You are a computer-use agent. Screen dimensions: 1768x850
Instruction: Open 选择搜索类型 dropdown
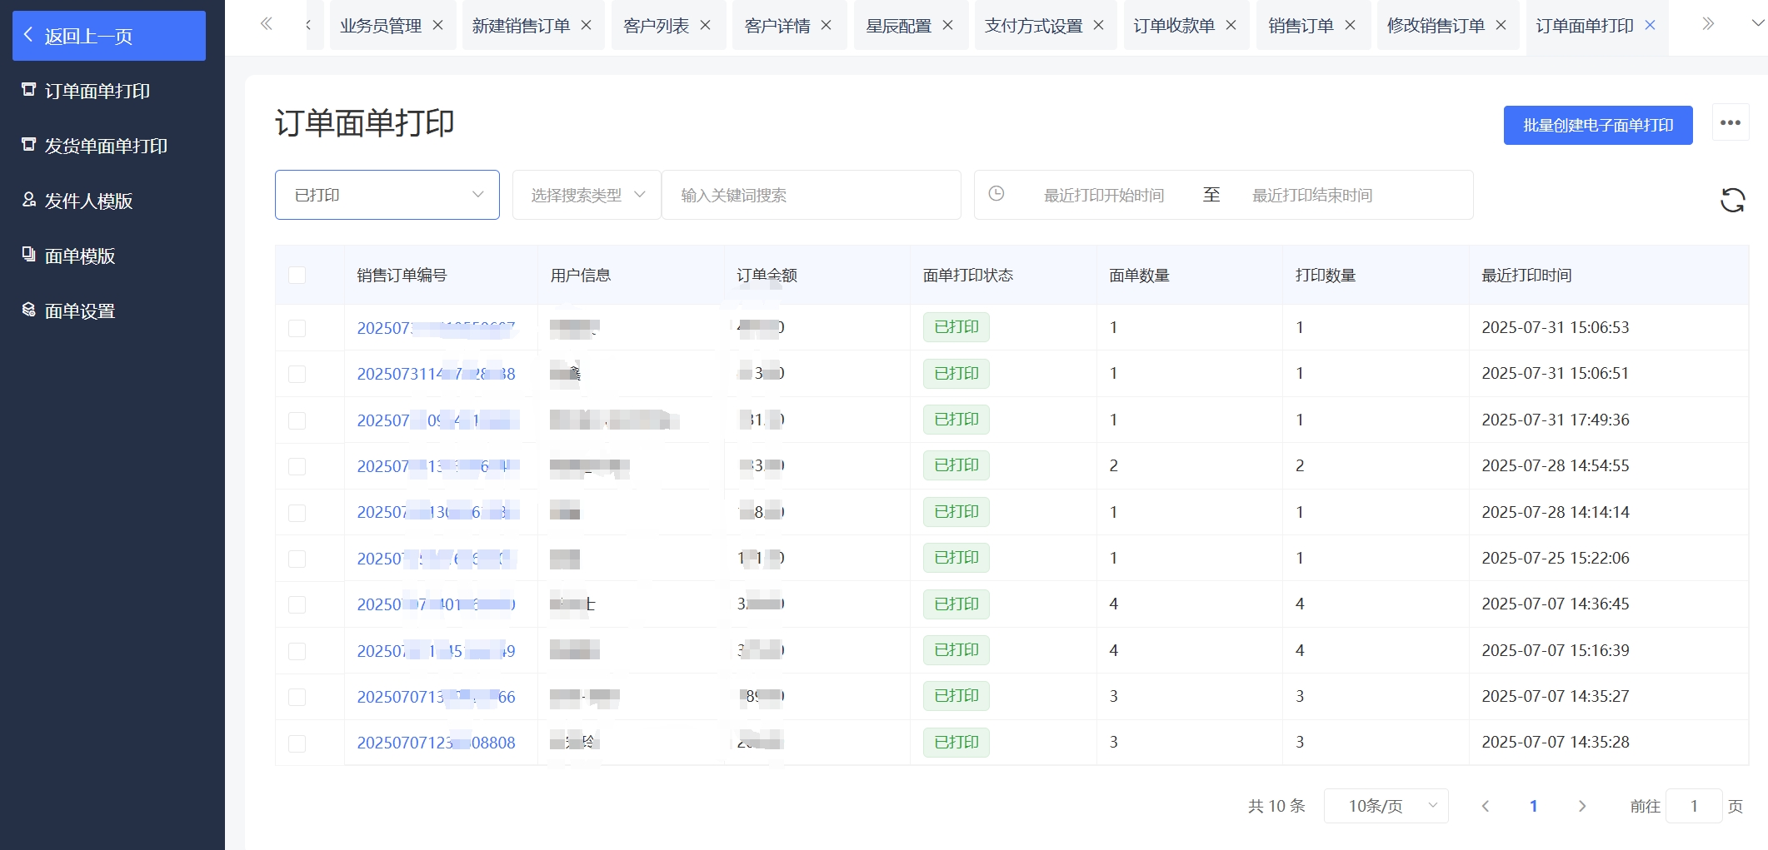tap(587, 195)
